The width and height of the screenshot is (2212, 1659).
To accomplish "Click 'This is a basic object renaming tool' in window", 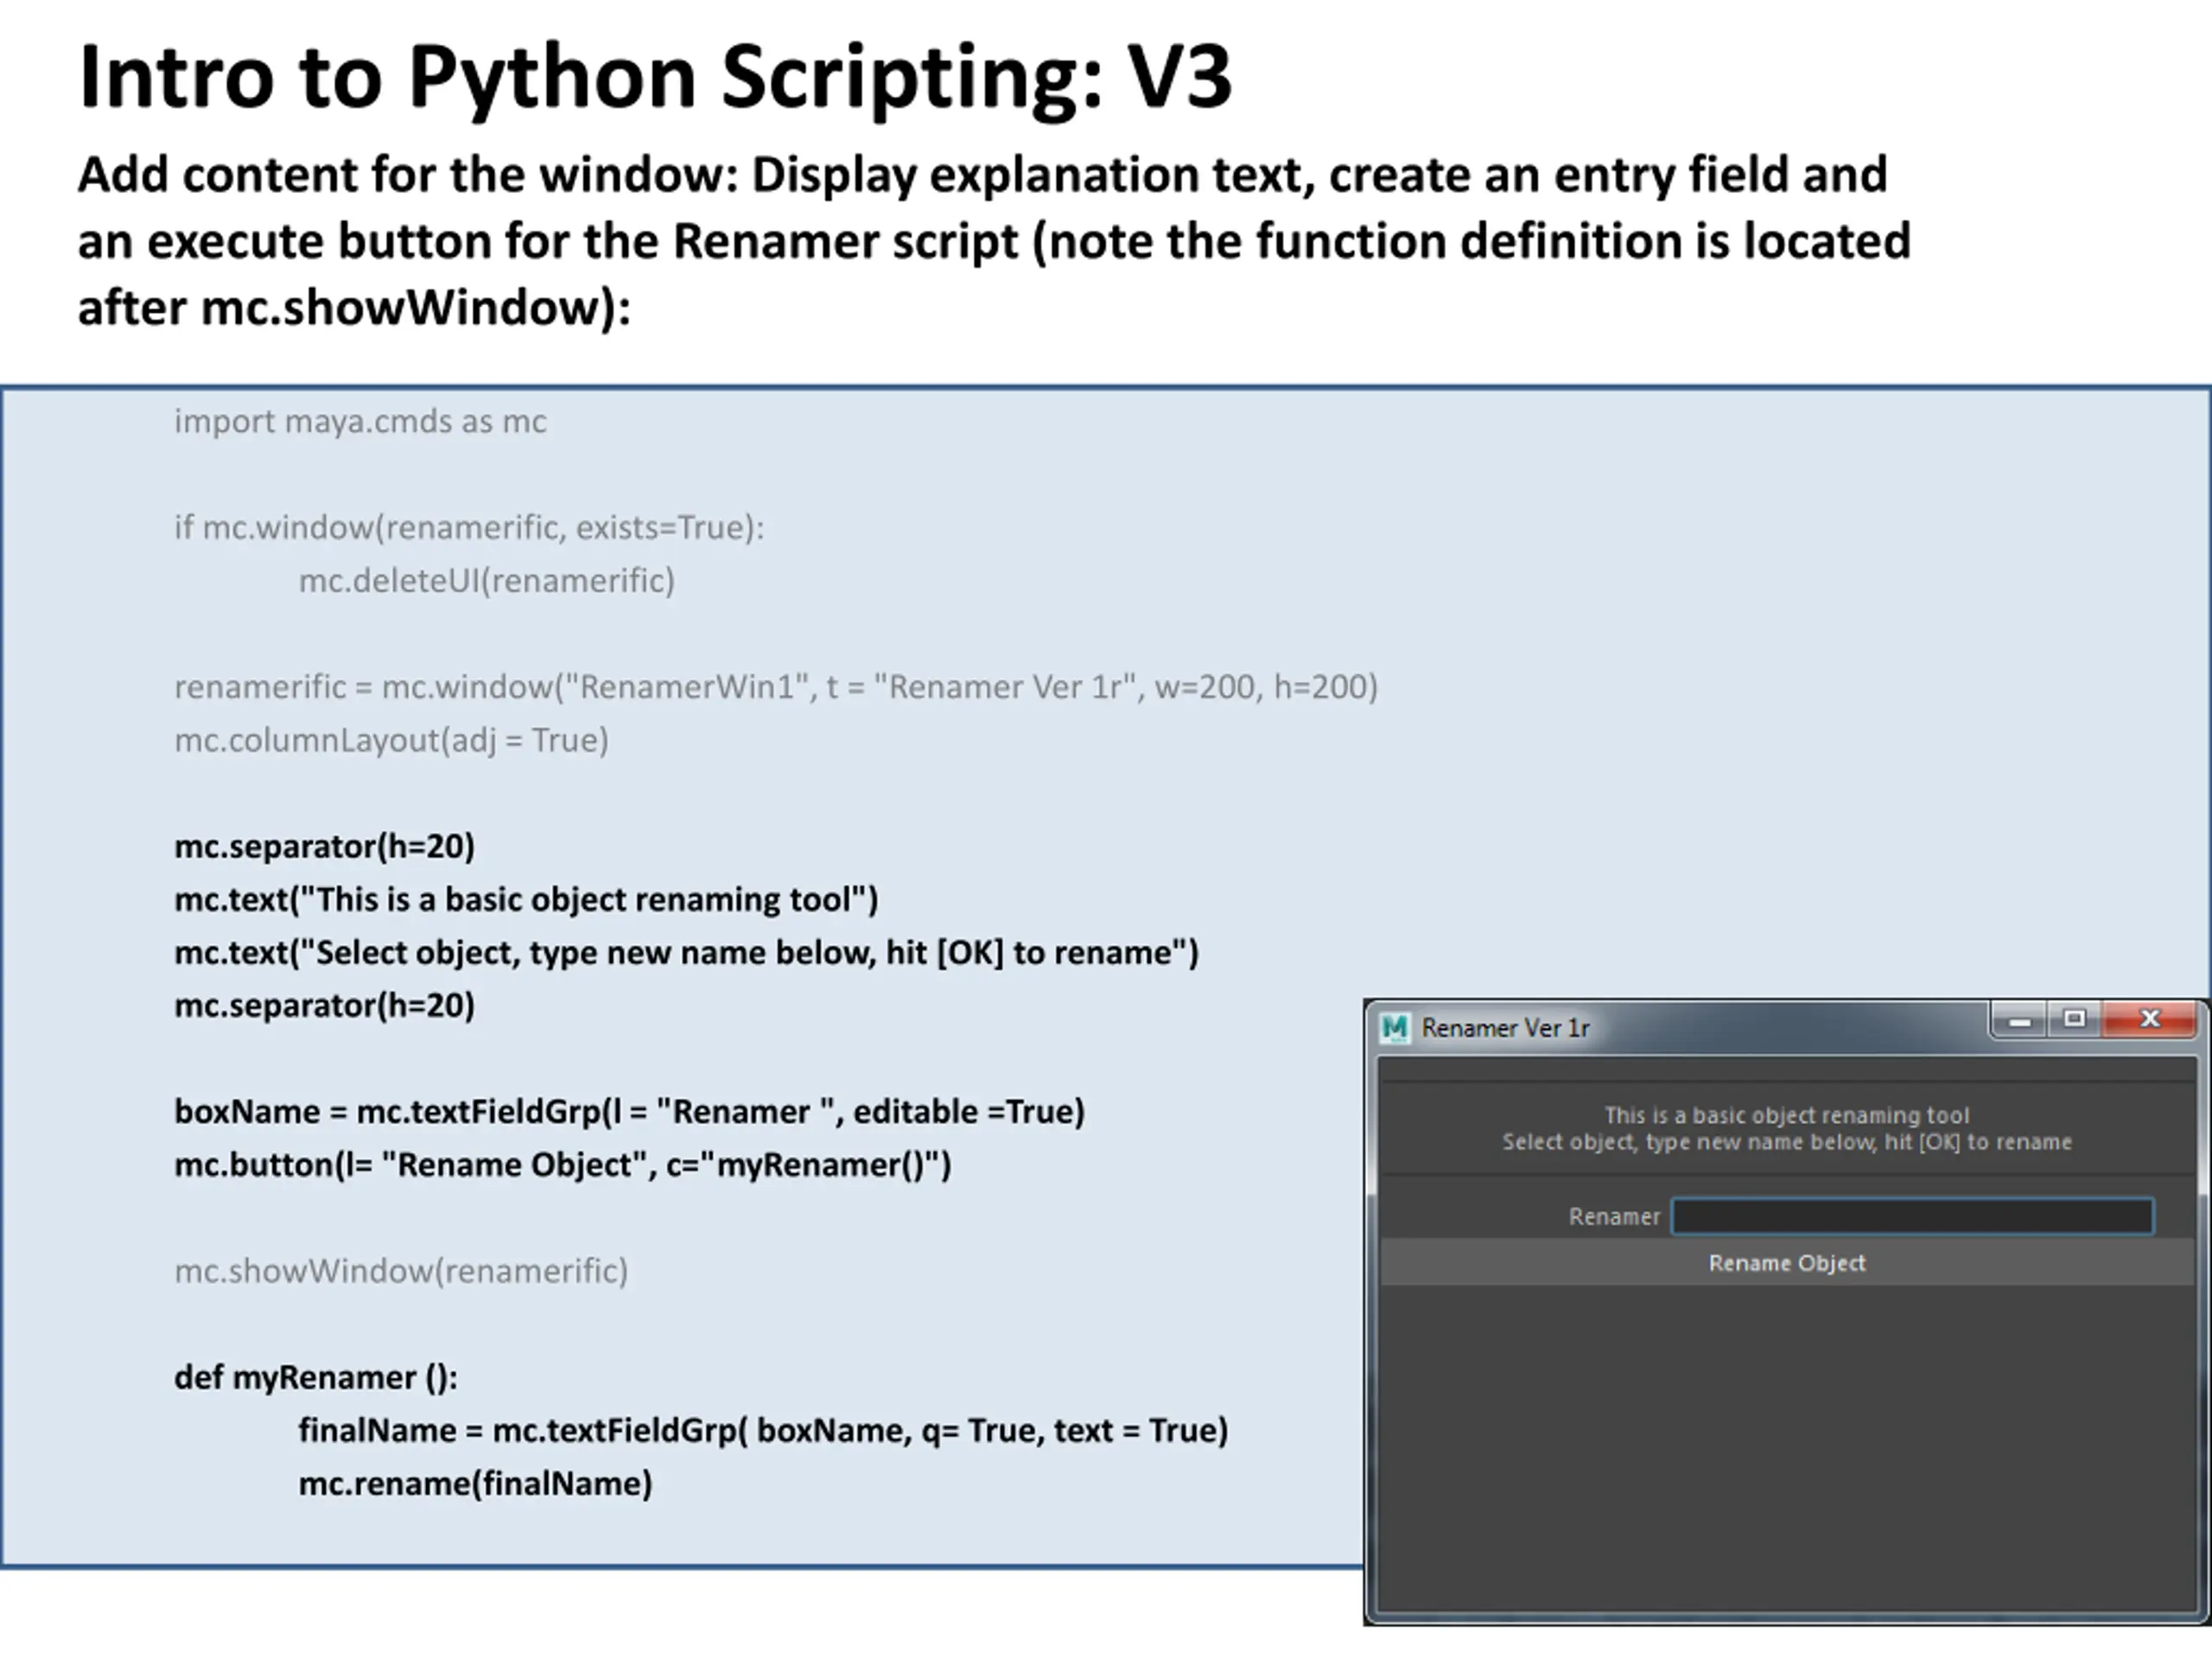I will tap(1787, 1115).
